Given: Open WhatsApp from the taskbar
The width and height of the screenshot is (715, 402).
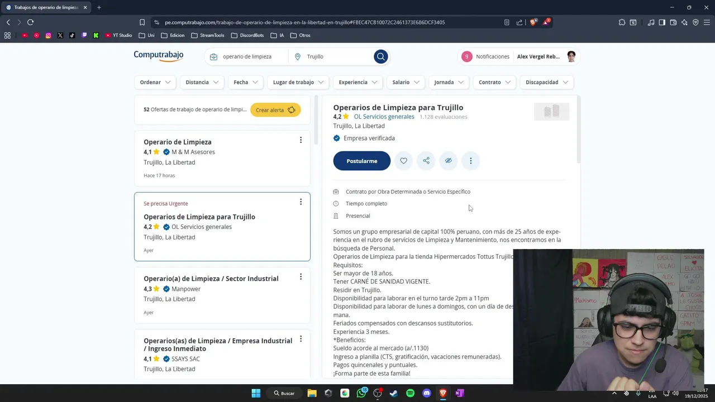Looking at the screenshot, I should [x=361, y=393].
